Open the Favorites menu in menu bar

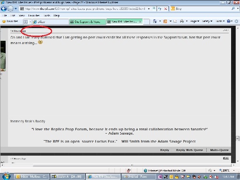(x=34, y=15)
